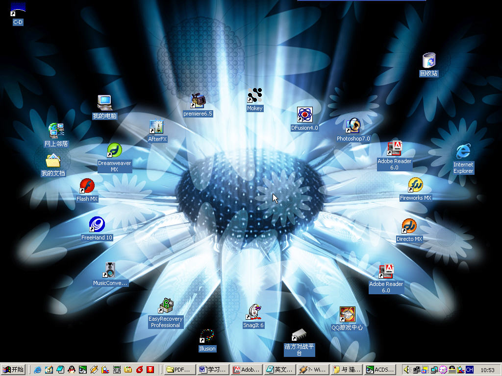Select the QQ游戏中心 shortcut
502x376 pixels.
pos(348,319)
